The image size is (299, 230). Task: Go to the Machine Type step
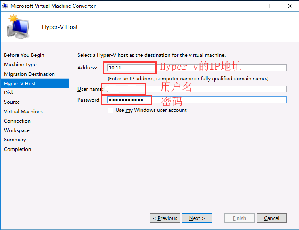20,65
